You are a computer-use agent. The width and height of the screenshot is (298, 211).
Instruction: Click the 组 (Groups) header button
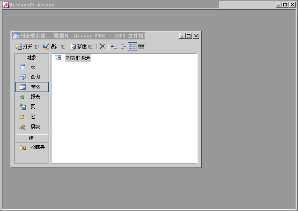(x=32, y=138)
